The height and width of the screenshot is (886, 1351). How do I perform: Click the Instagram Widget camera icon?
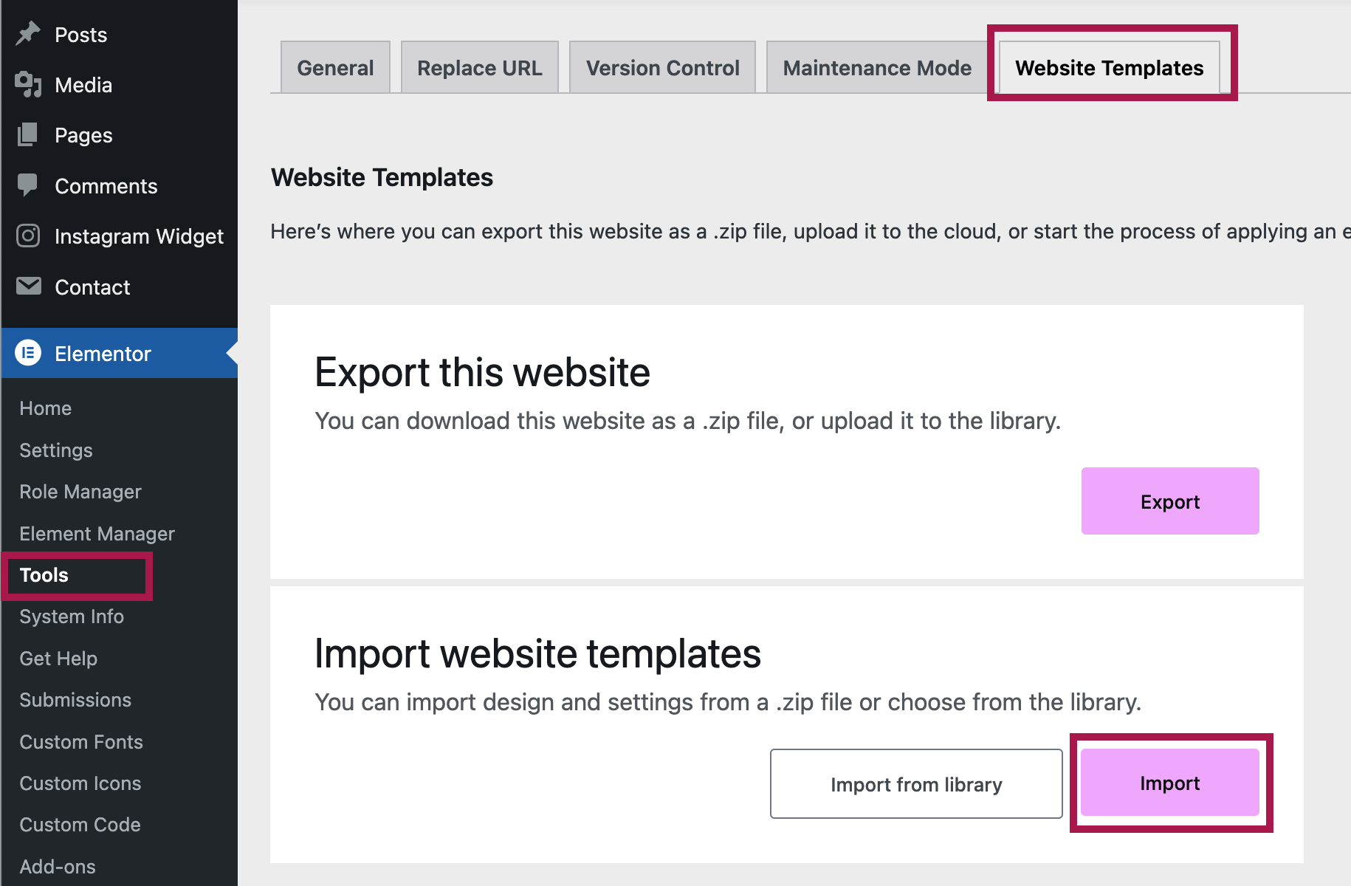pos(28,236)
